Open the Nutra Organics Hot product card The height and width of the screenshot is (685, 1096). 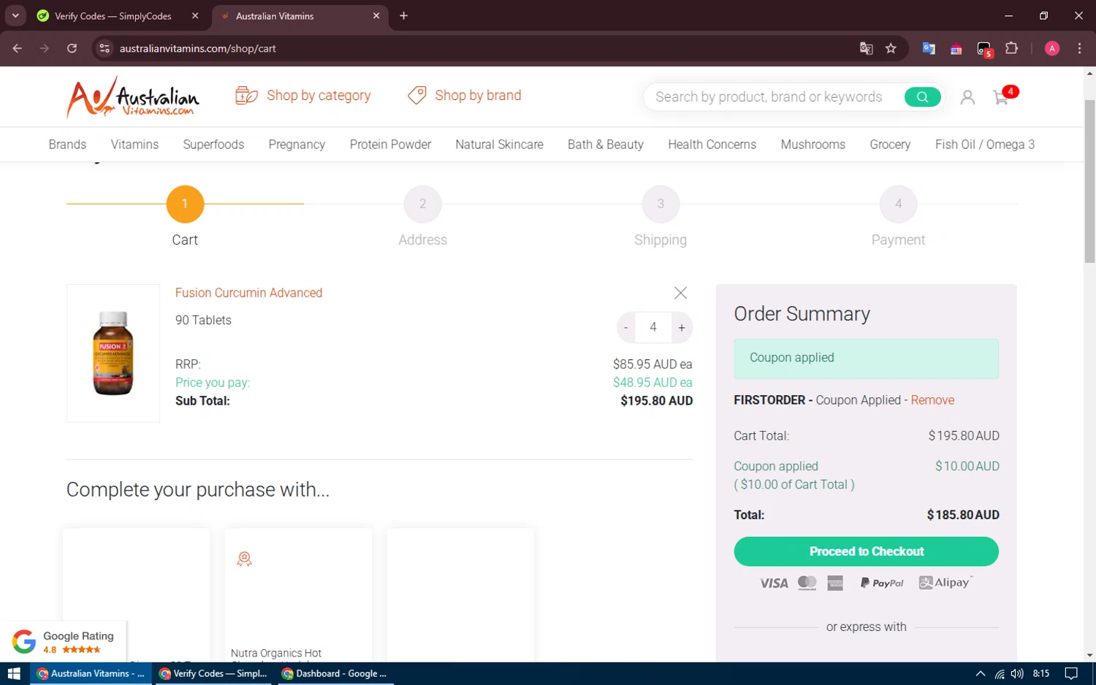point(298,595)
